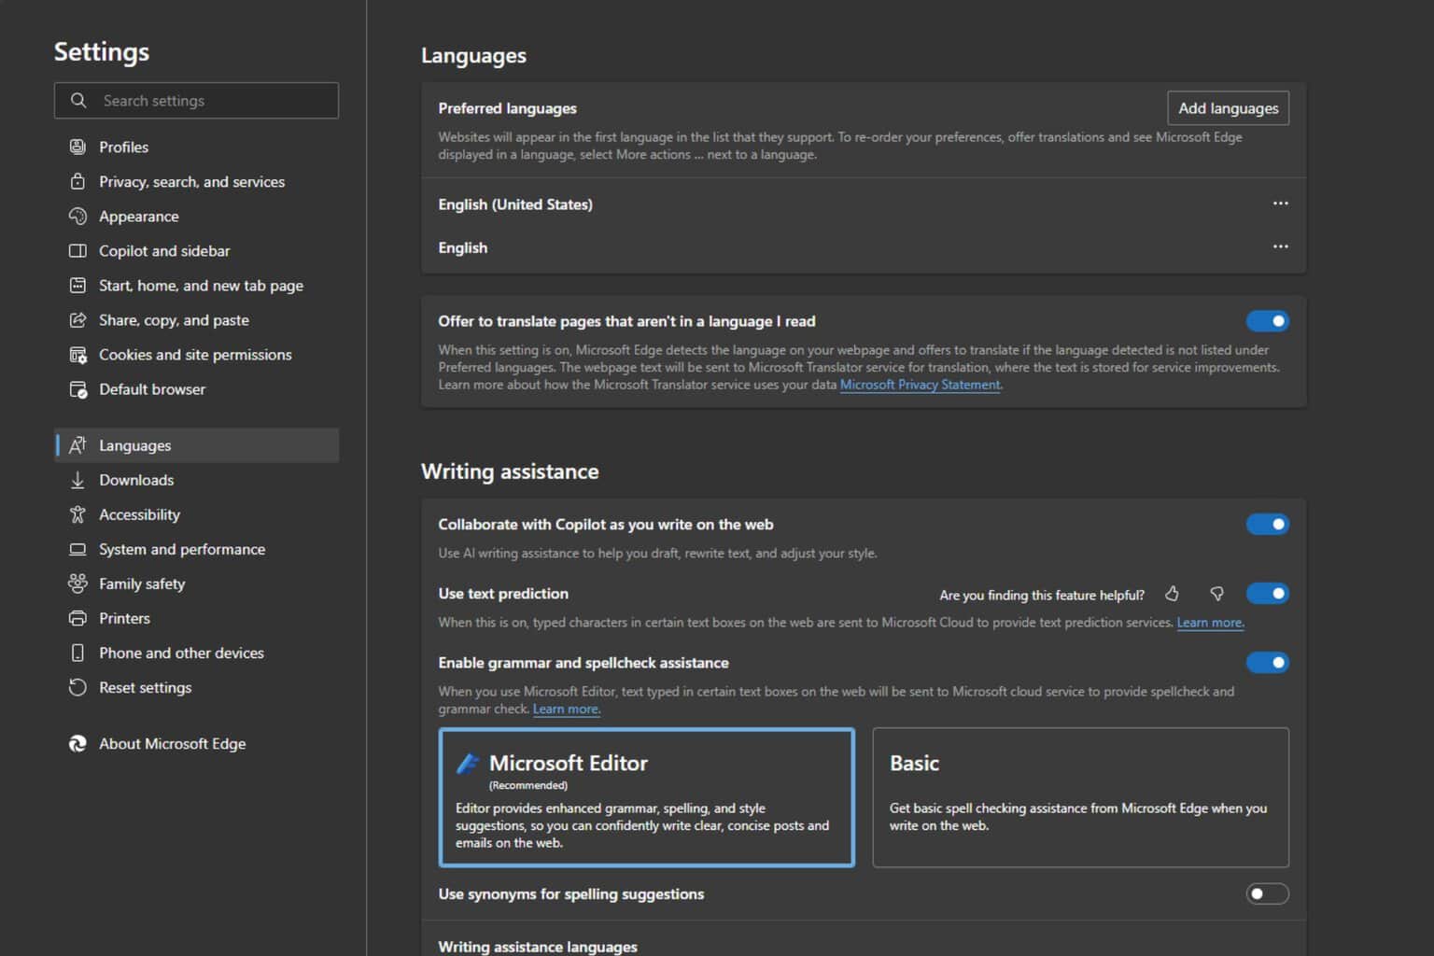Click the Search settings field
Viewport: 1434px width, 956px height.
pyautogui.click(x=196, y=100)
